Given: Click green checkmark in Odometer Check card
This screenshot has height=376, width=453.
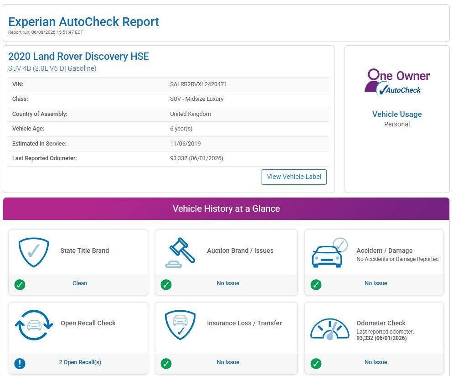Looking at the screenshot, I should click(x=316, y=364).
